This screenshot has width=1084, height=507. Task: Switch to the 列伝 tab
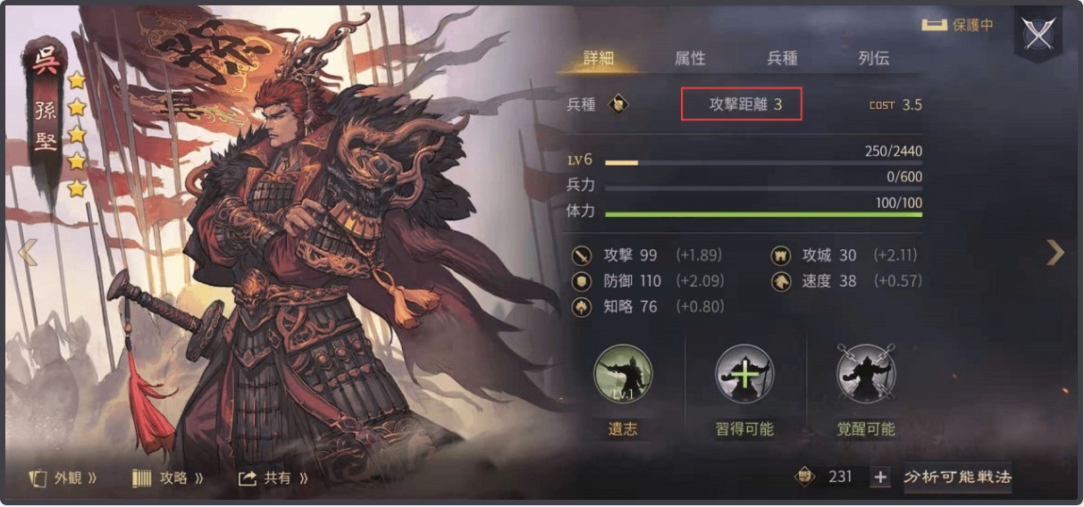(x=873, y=58)
